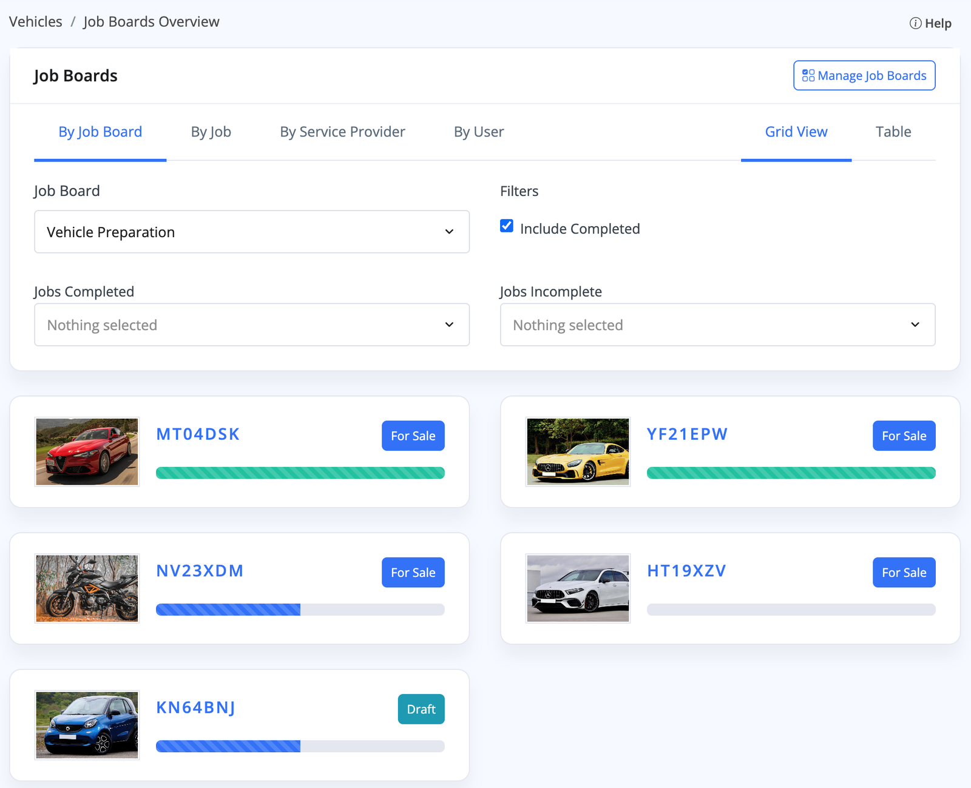Expand the Jobs Incomplete dropdown
Image resolution: width=971 pixels, height=788 pixels.
click(717, 325)
